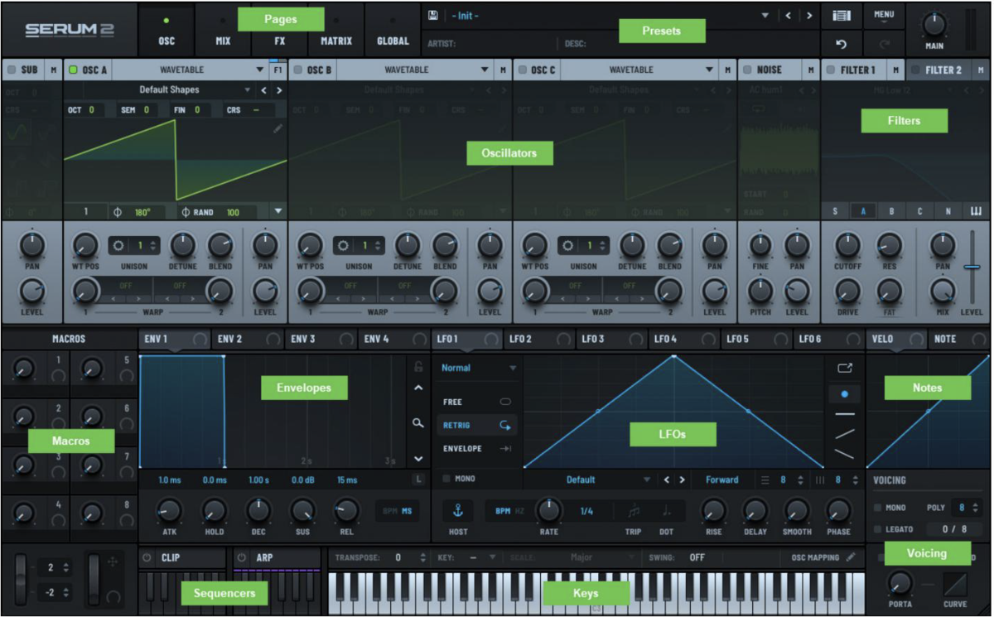This screenshot has height=617, width=994.
Task: Enable Voicing MONO checkbox
Action: (x=878, y=508)
